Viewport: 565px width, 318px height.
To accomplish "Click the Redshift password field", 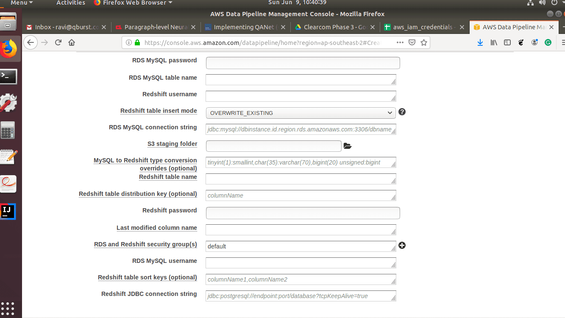I will click(x=303, y=213).
